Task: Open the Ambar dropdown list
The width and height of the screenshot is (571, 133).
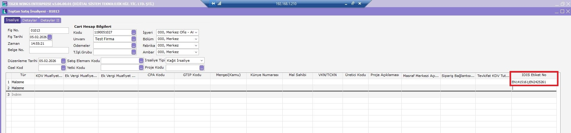Action: click(196, 52)
